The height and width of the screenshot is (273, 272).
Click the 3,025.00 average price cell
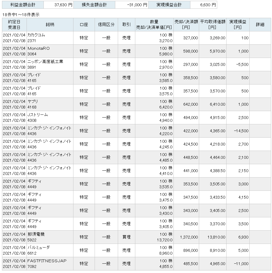pos(217,64)
